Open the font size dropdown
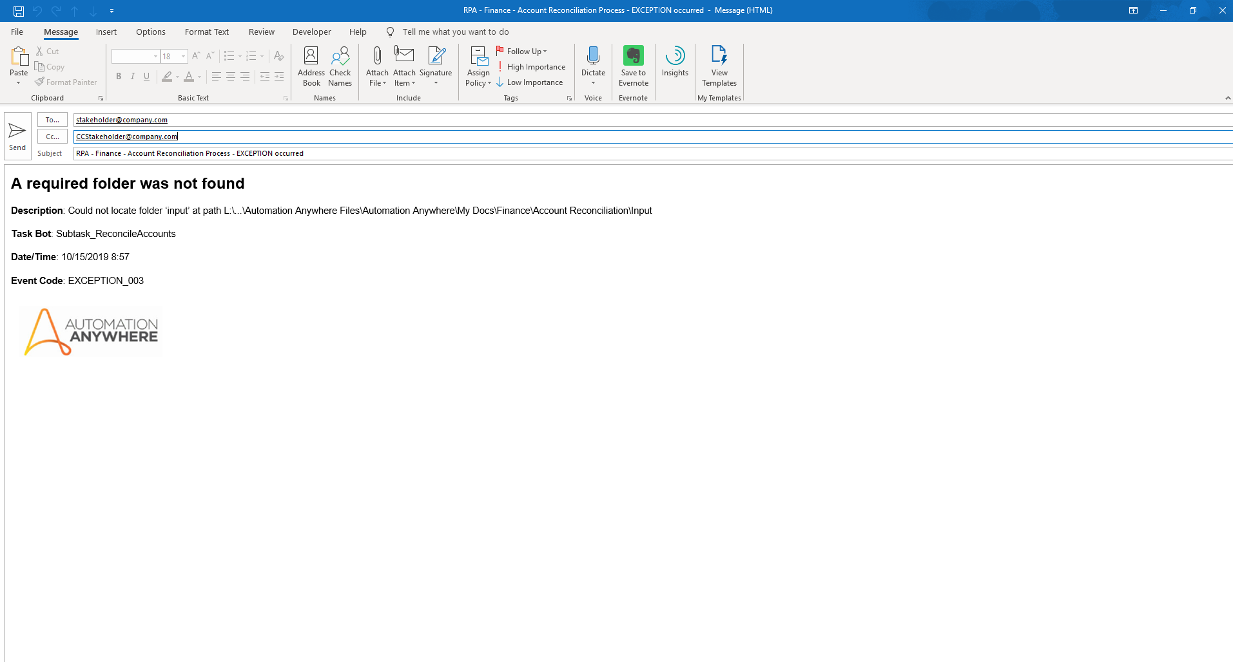 [x=183, y=57]
